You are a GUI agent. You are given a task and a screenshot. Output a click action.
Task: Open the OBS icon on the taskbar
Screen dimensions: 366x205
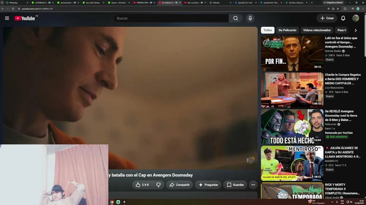124,202
